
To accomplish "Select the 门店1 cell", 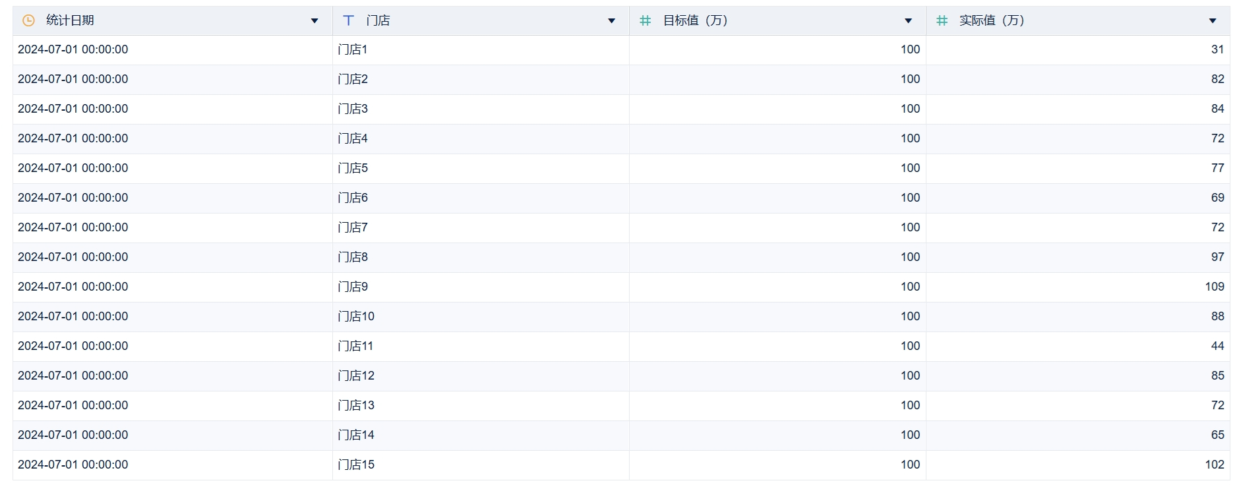I will 481,49.
